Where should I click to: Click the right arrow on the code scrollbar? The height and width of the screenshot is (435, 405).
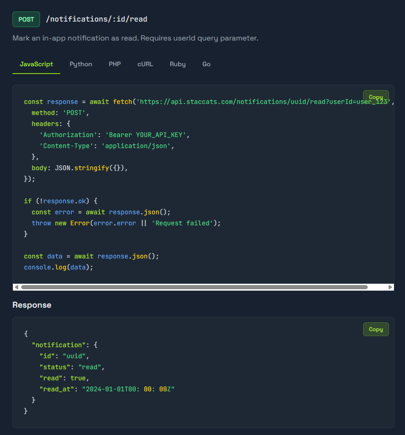click(390, 287)
